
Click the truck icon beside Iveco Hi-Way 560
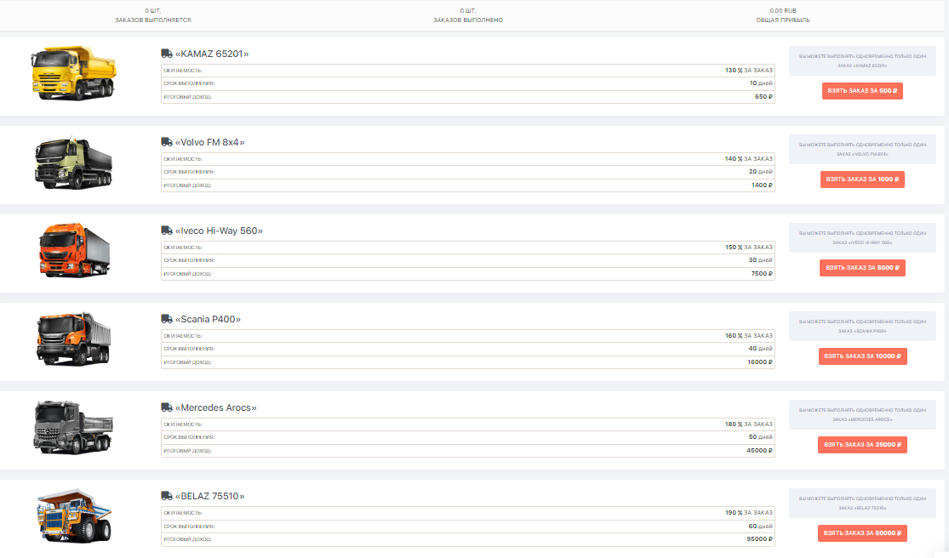[x=167, y=231]
